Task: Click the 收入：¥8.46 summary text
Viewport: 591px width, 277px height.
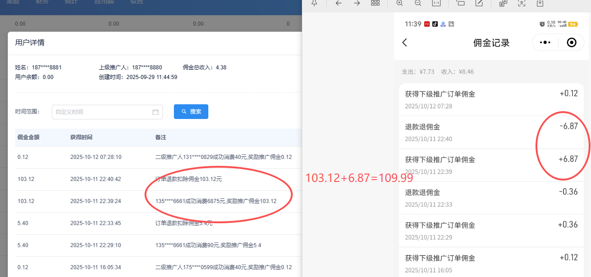Action: (x=457, y=72)
